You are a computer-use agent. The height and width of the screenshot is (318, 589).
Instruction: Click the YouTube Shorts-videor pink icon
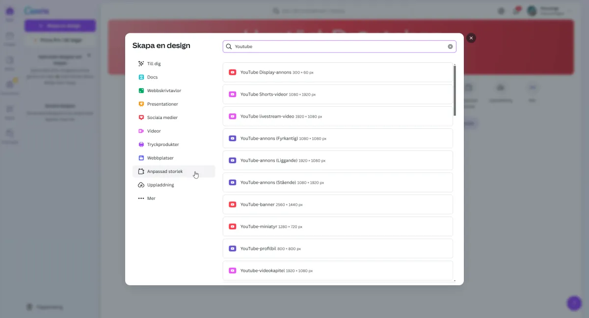[x=233, y=94]
